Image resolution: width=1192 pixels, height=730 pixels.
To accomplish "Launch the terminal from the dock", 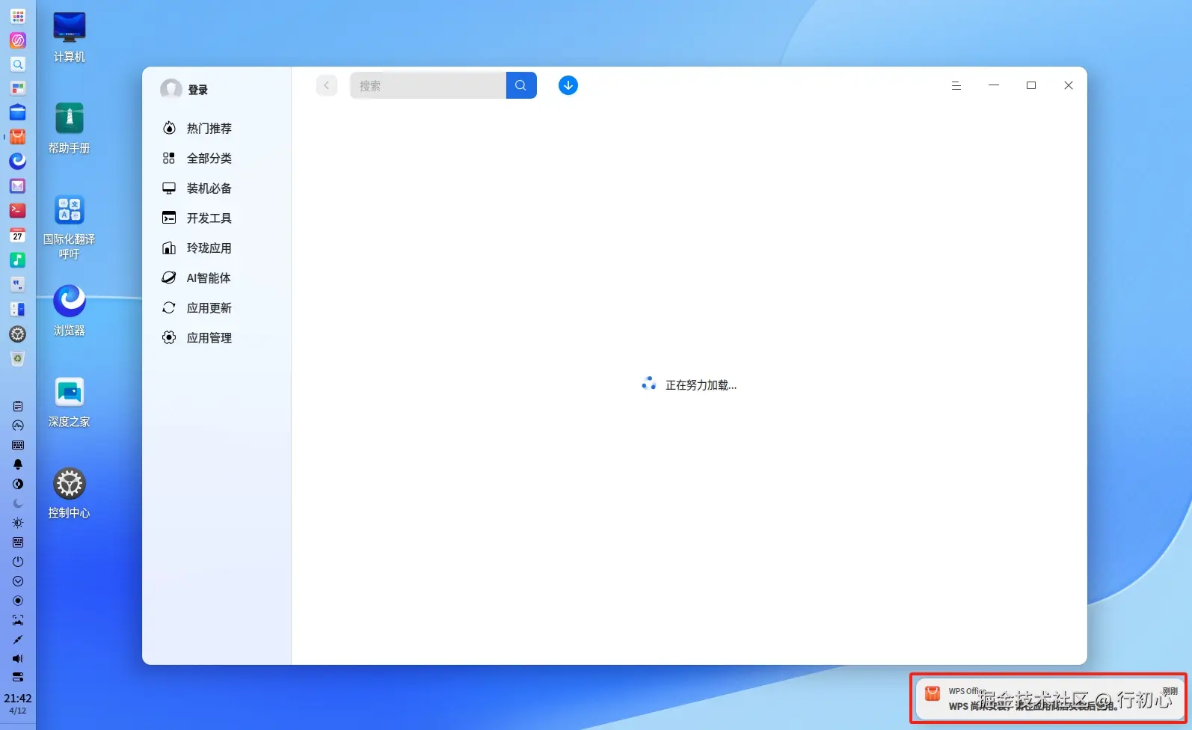I will (x=18, y=210).
